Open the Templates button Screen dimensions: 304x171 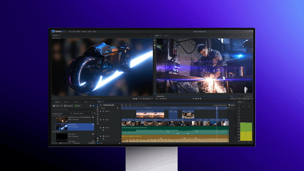69,106
